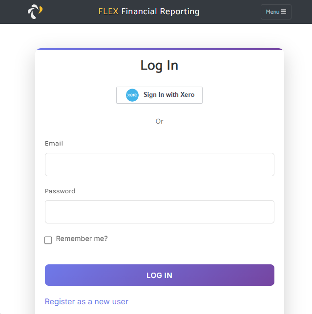312x314 pixels.
Task: Click the 'Log In' page heading
Action: click(x=159, y=65)
